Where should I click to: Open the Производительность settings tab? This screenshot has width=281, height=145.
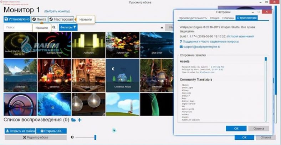pyautogui.click(x=193, y=18)
